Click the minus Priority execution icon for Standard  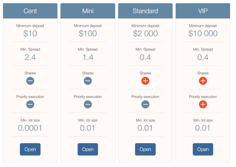[x=145, y=104]
